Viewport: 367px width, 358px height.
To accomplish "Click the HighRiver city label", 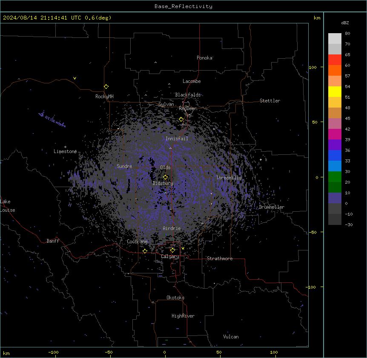I will click(x=183, y=316).
